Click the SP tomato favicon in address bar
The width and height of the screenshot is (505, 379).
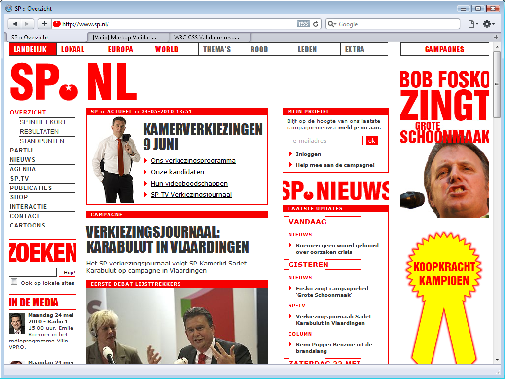[57, 24]
